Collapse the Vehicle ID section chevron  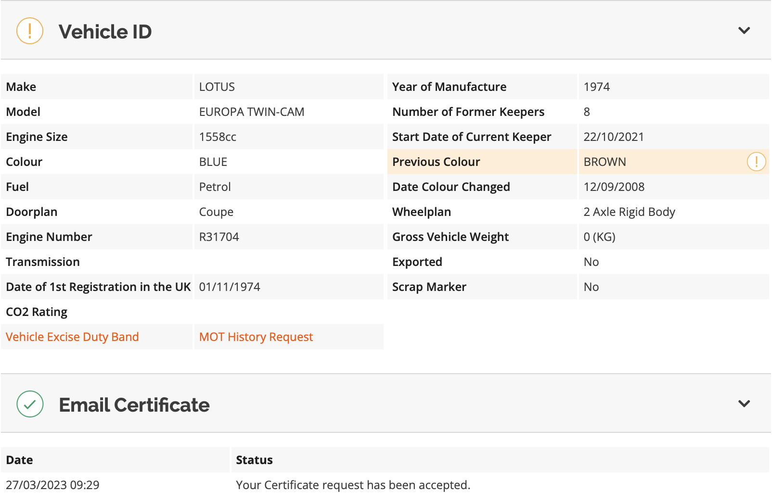click(x=744, y=31)
